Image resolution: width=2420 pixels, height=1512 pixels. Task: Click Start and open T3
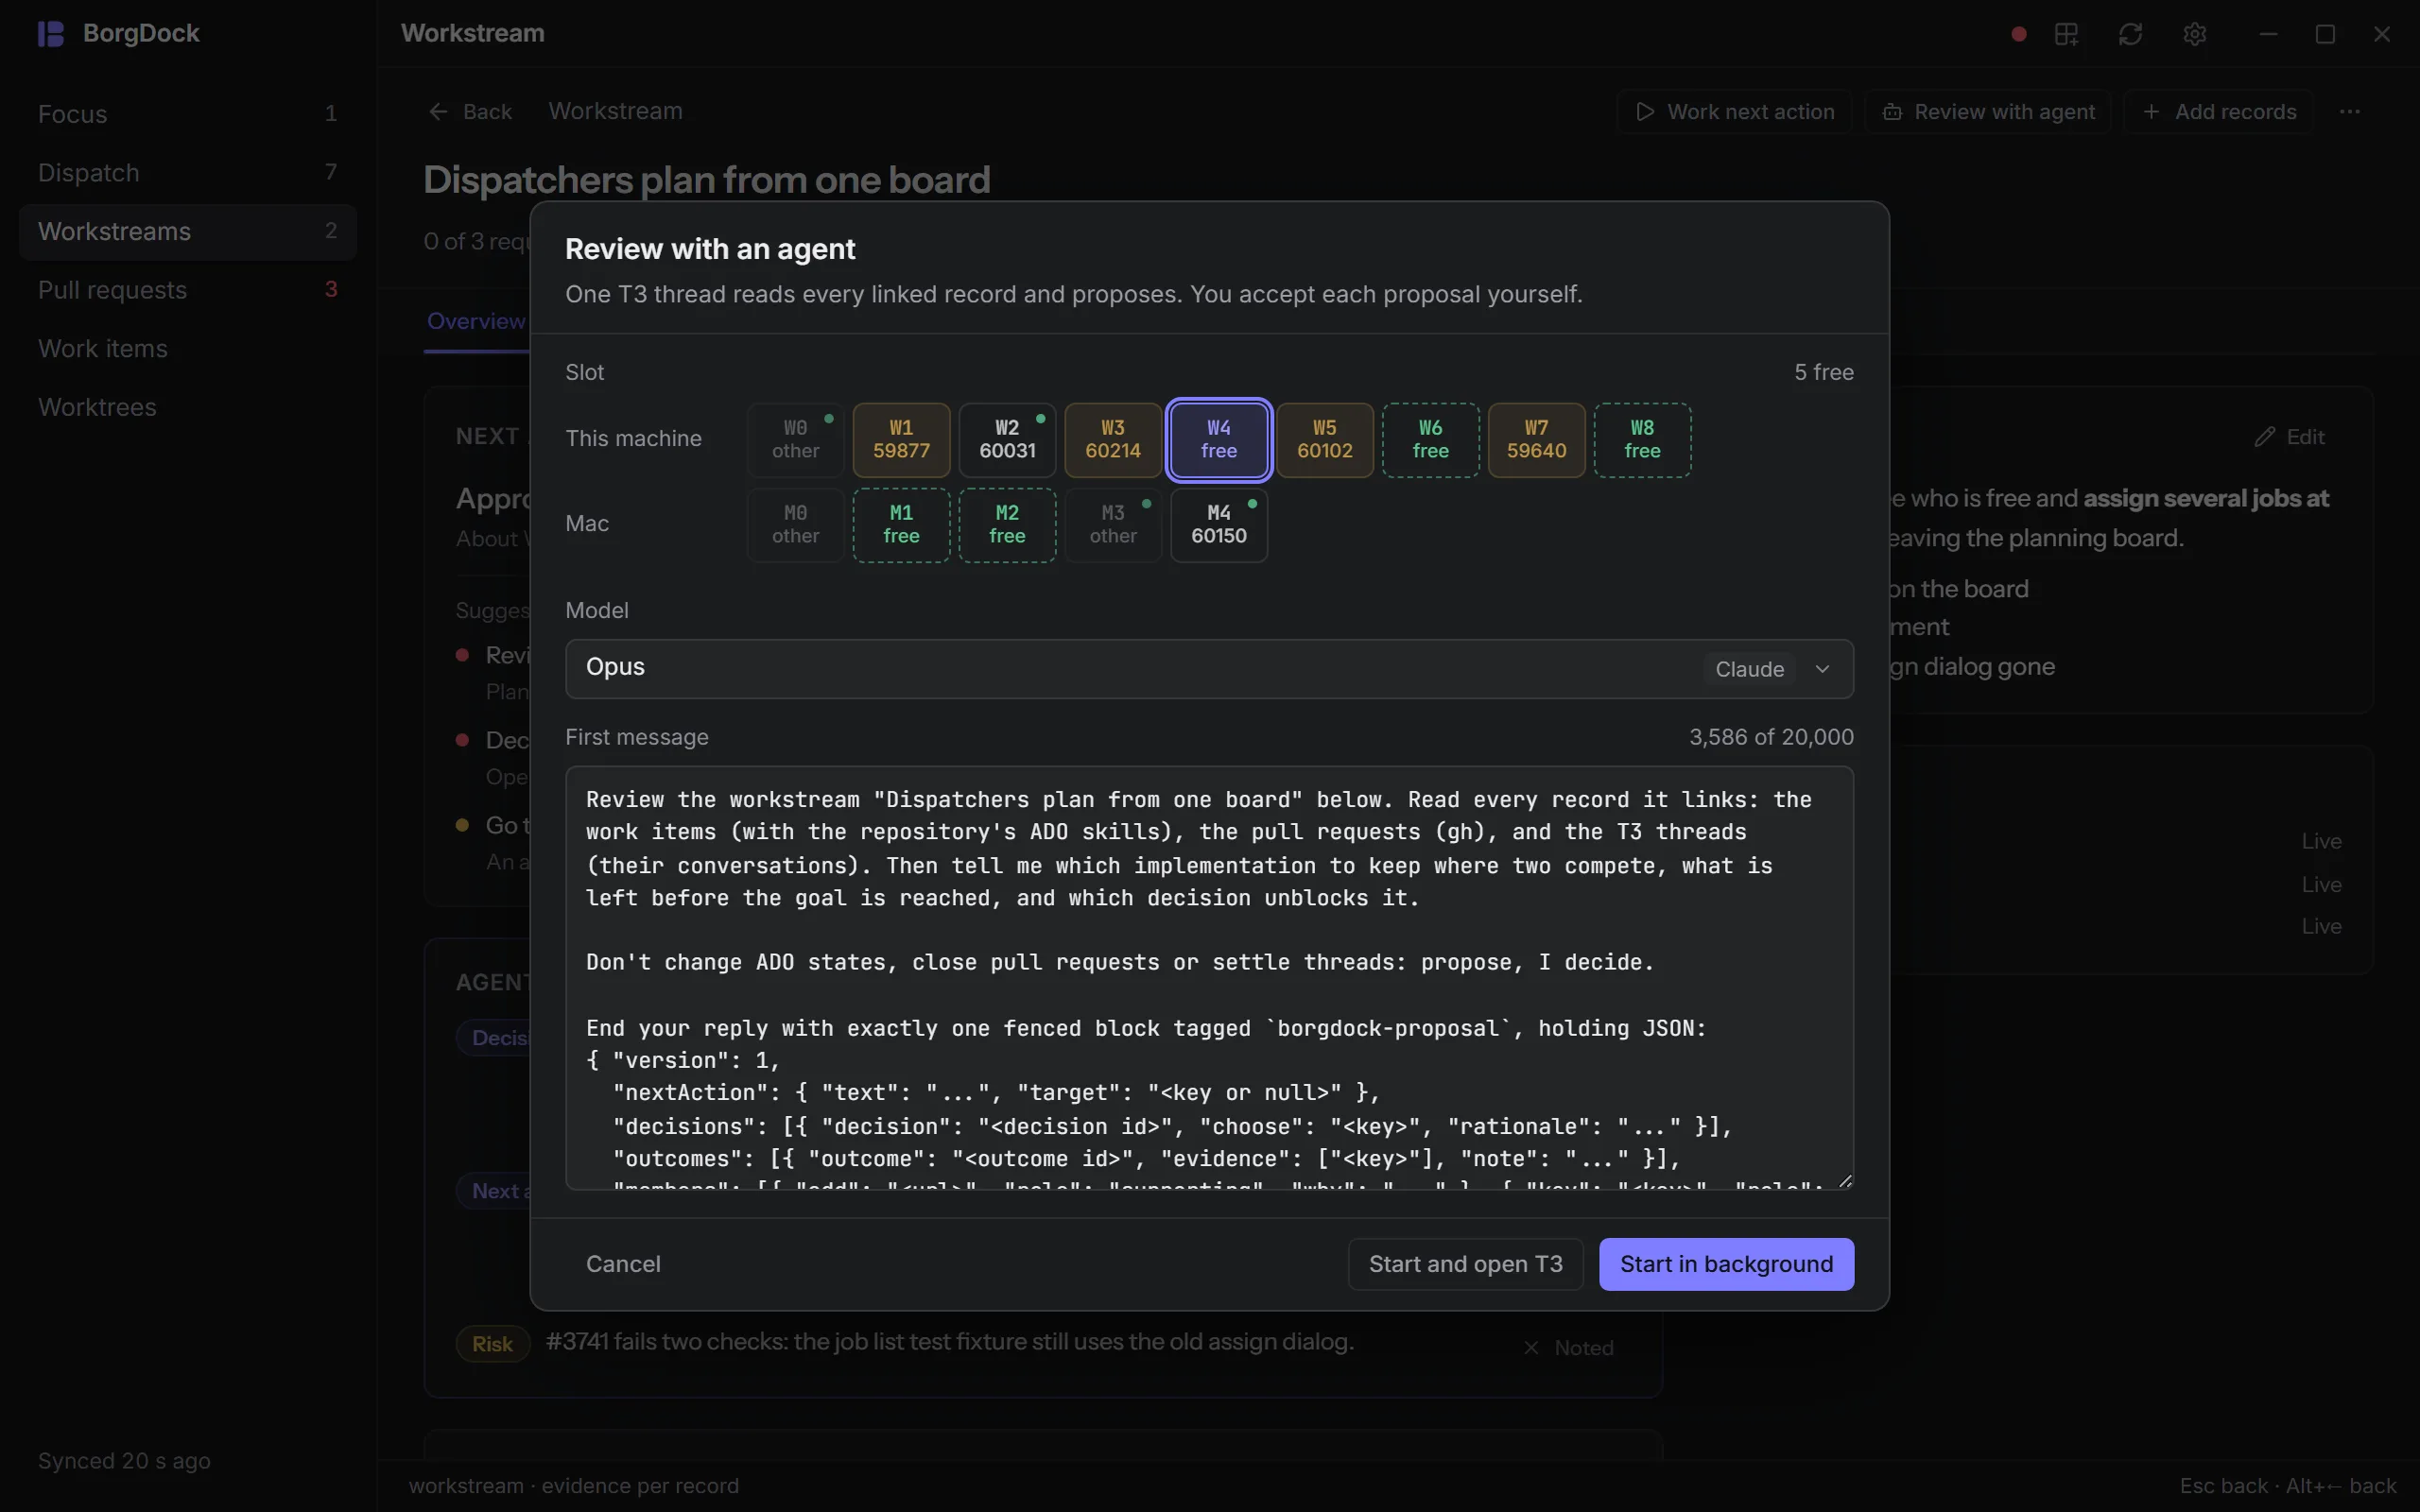[1465, 1264]
